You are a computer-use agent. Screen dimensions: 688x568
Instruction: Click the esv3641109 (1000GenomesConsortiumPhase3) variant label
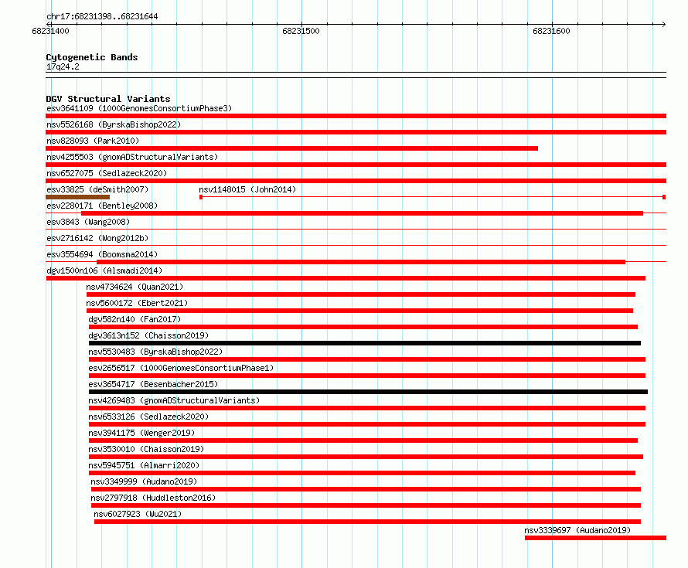coord(139,108)
